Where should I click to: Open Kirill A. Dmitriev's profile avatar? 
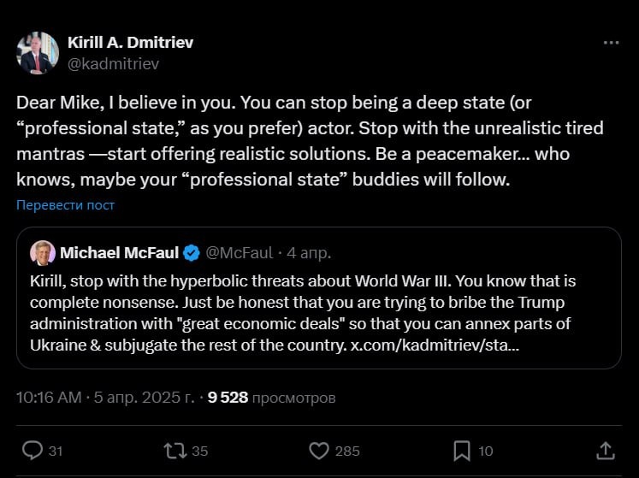(x=38, y=52)
